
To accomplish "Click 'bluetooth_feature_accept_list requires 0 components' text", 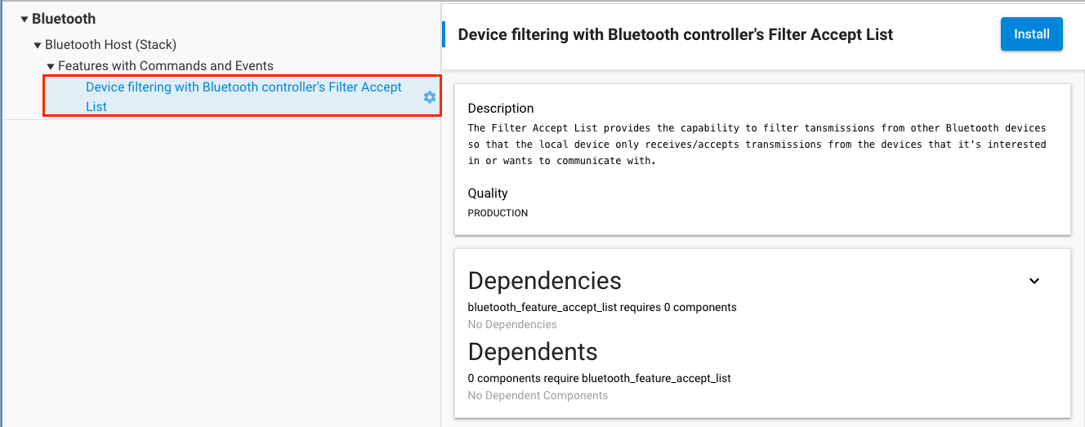I will [602, 308].
